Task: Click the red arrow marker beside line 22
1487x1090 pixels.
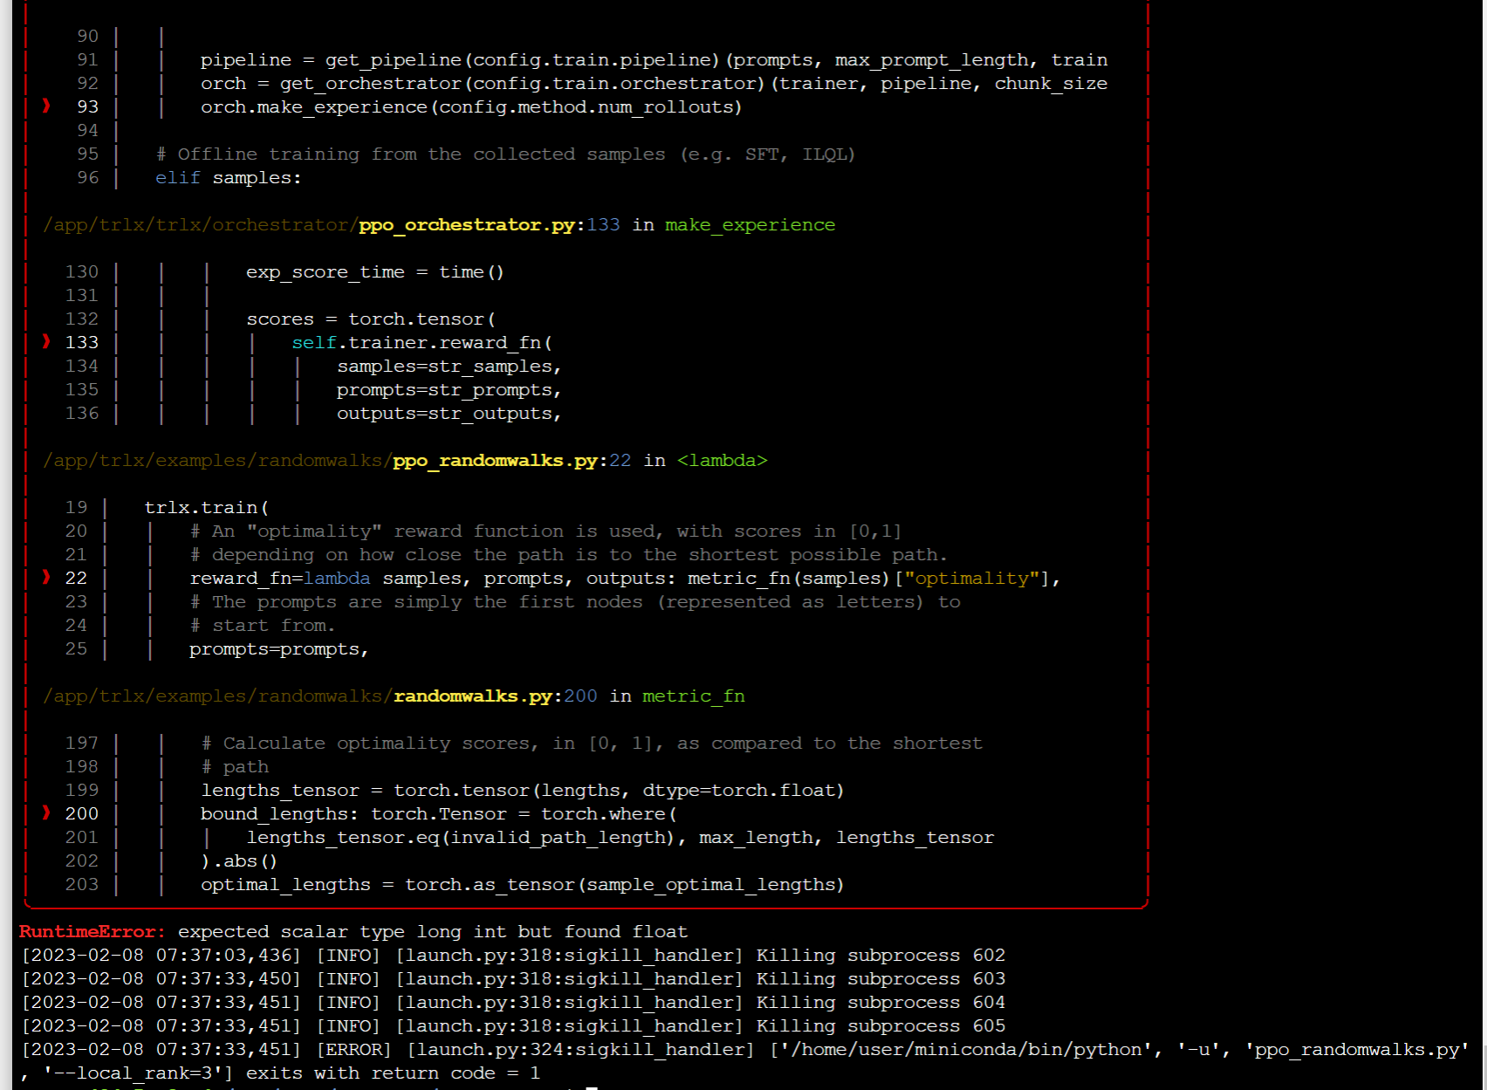Action: 45,578
